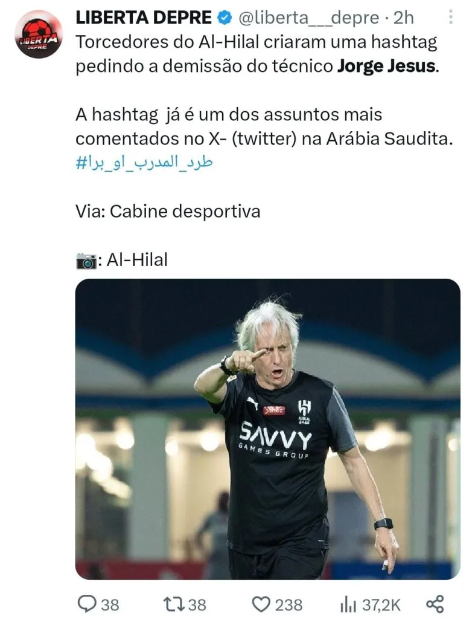The image size is (475, 619).
Task: Open the LIBERTA DEPRE profile avatar
Action: click(x=38, y=34)
